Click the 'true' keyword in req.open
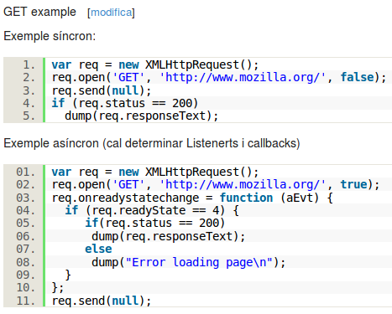 coord(353,184)
